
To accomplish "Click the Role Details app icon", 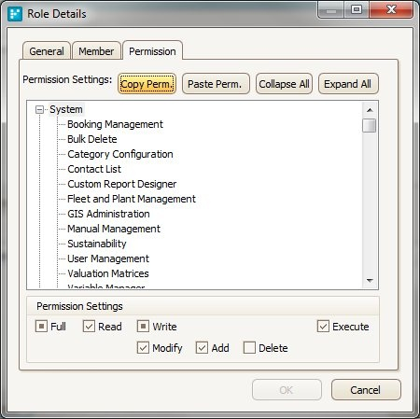I will coord(15,14).
